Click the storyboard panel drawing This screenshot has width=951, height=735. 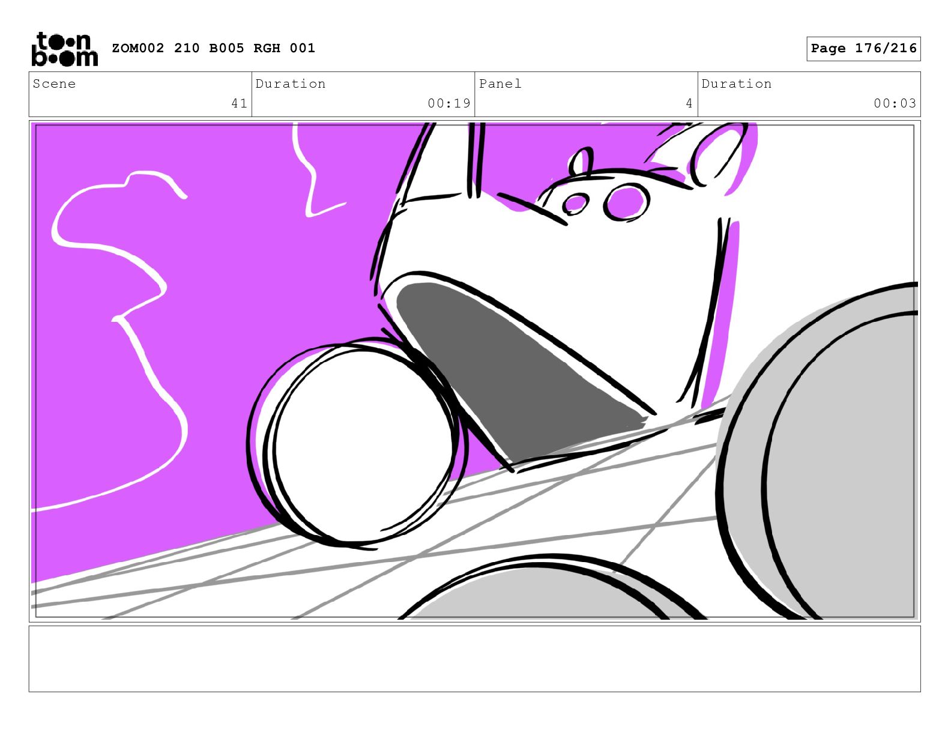(475, 371)
